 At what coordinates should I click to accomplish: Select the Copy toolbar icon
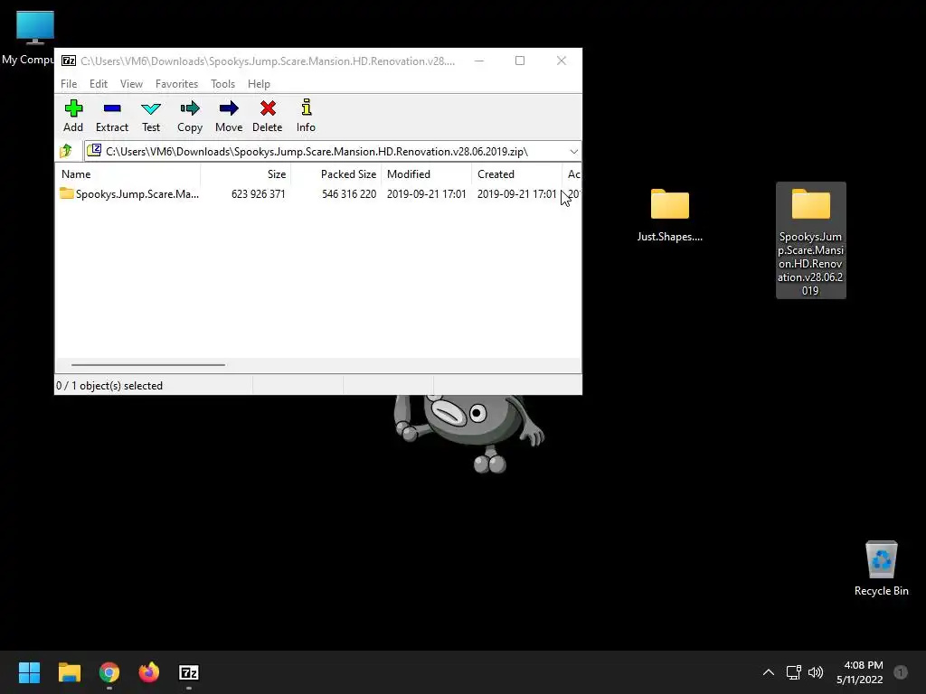pos(190,108)
